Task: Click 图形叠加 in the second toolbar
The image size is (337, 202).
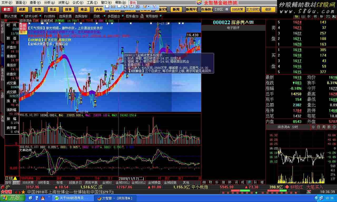Action: (132, 16)
